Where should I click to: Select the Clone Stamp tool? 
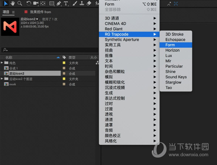click(82, 4)
